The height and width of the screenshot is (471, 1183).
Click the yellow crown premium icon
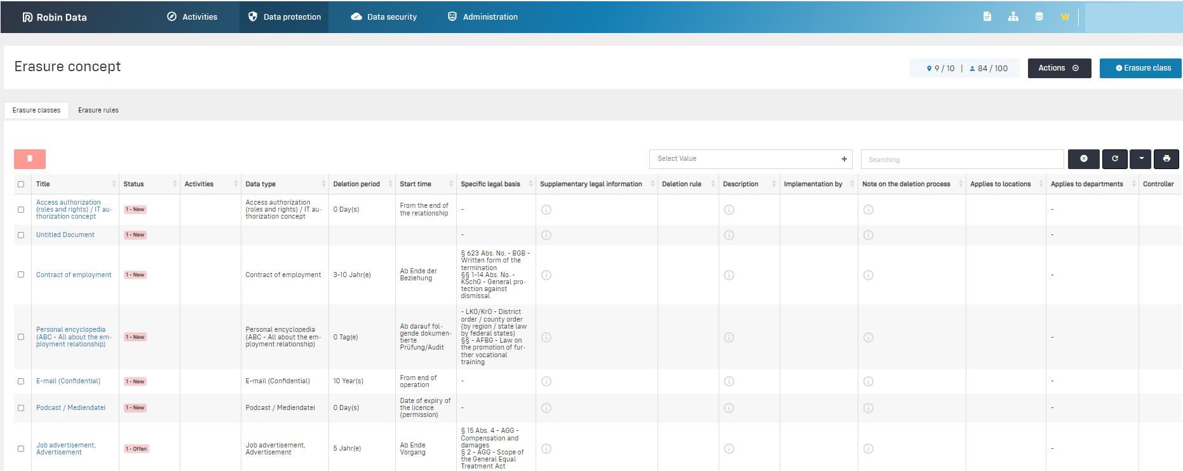click(x=1065, y=17)
